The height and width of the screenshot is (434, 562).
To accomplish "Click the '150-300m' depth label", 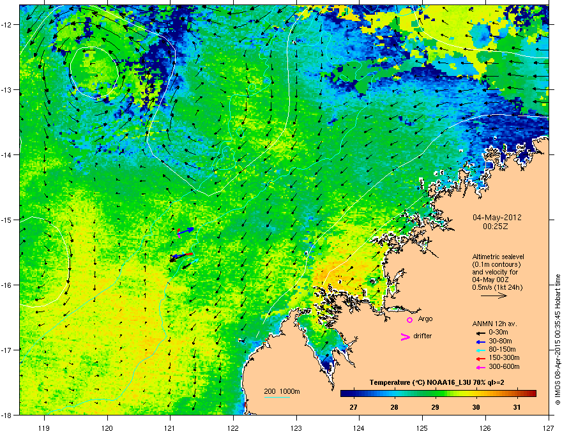I will point(504,357).
